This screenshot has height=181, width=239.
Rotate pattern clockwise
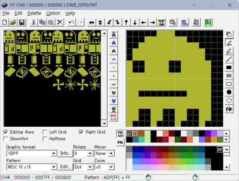(x=118, y=22)
